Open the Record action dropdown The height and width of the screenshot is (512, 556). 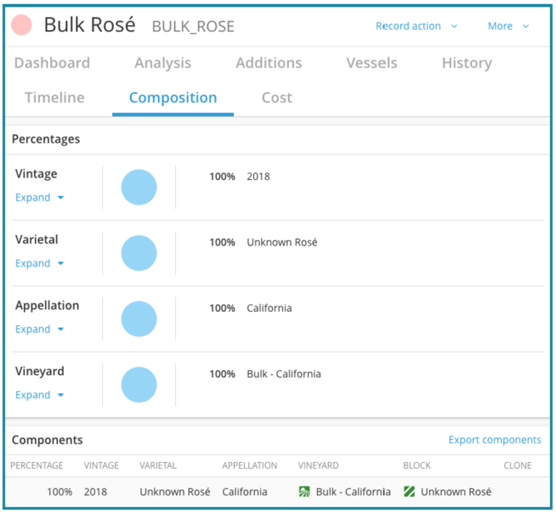point(417,27)
